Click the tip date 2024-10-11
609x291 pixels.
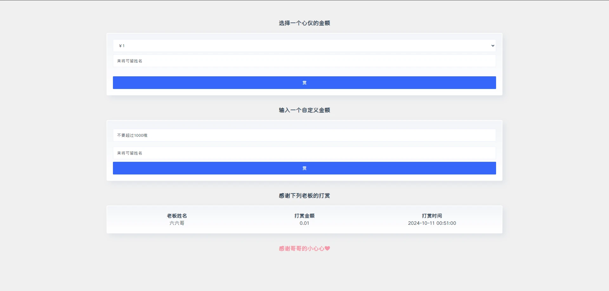(x=422, y=223)
